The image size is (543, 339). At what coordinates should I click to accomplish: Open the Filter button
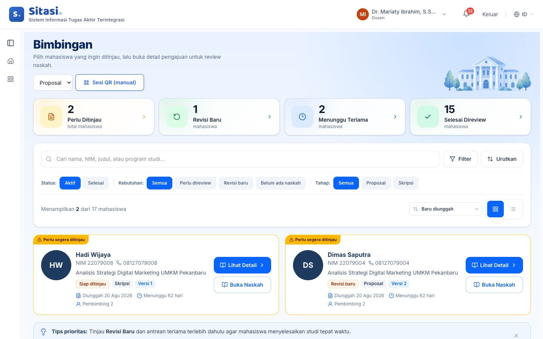(x=460, y=159)
